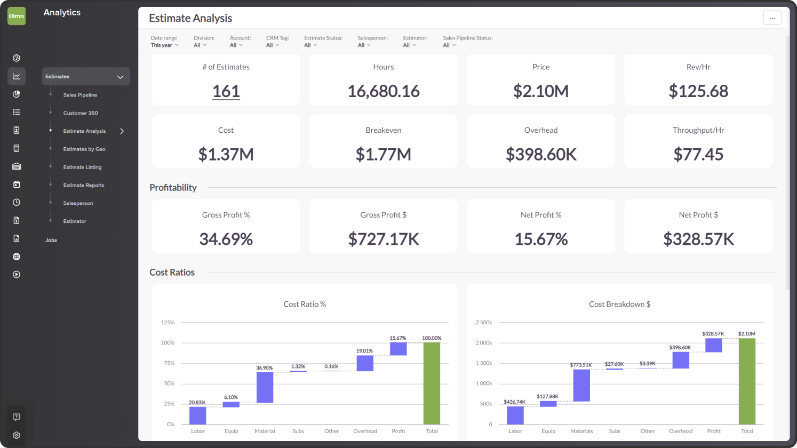
Task: Open the help question-mark icon
Action: (17, 417)
